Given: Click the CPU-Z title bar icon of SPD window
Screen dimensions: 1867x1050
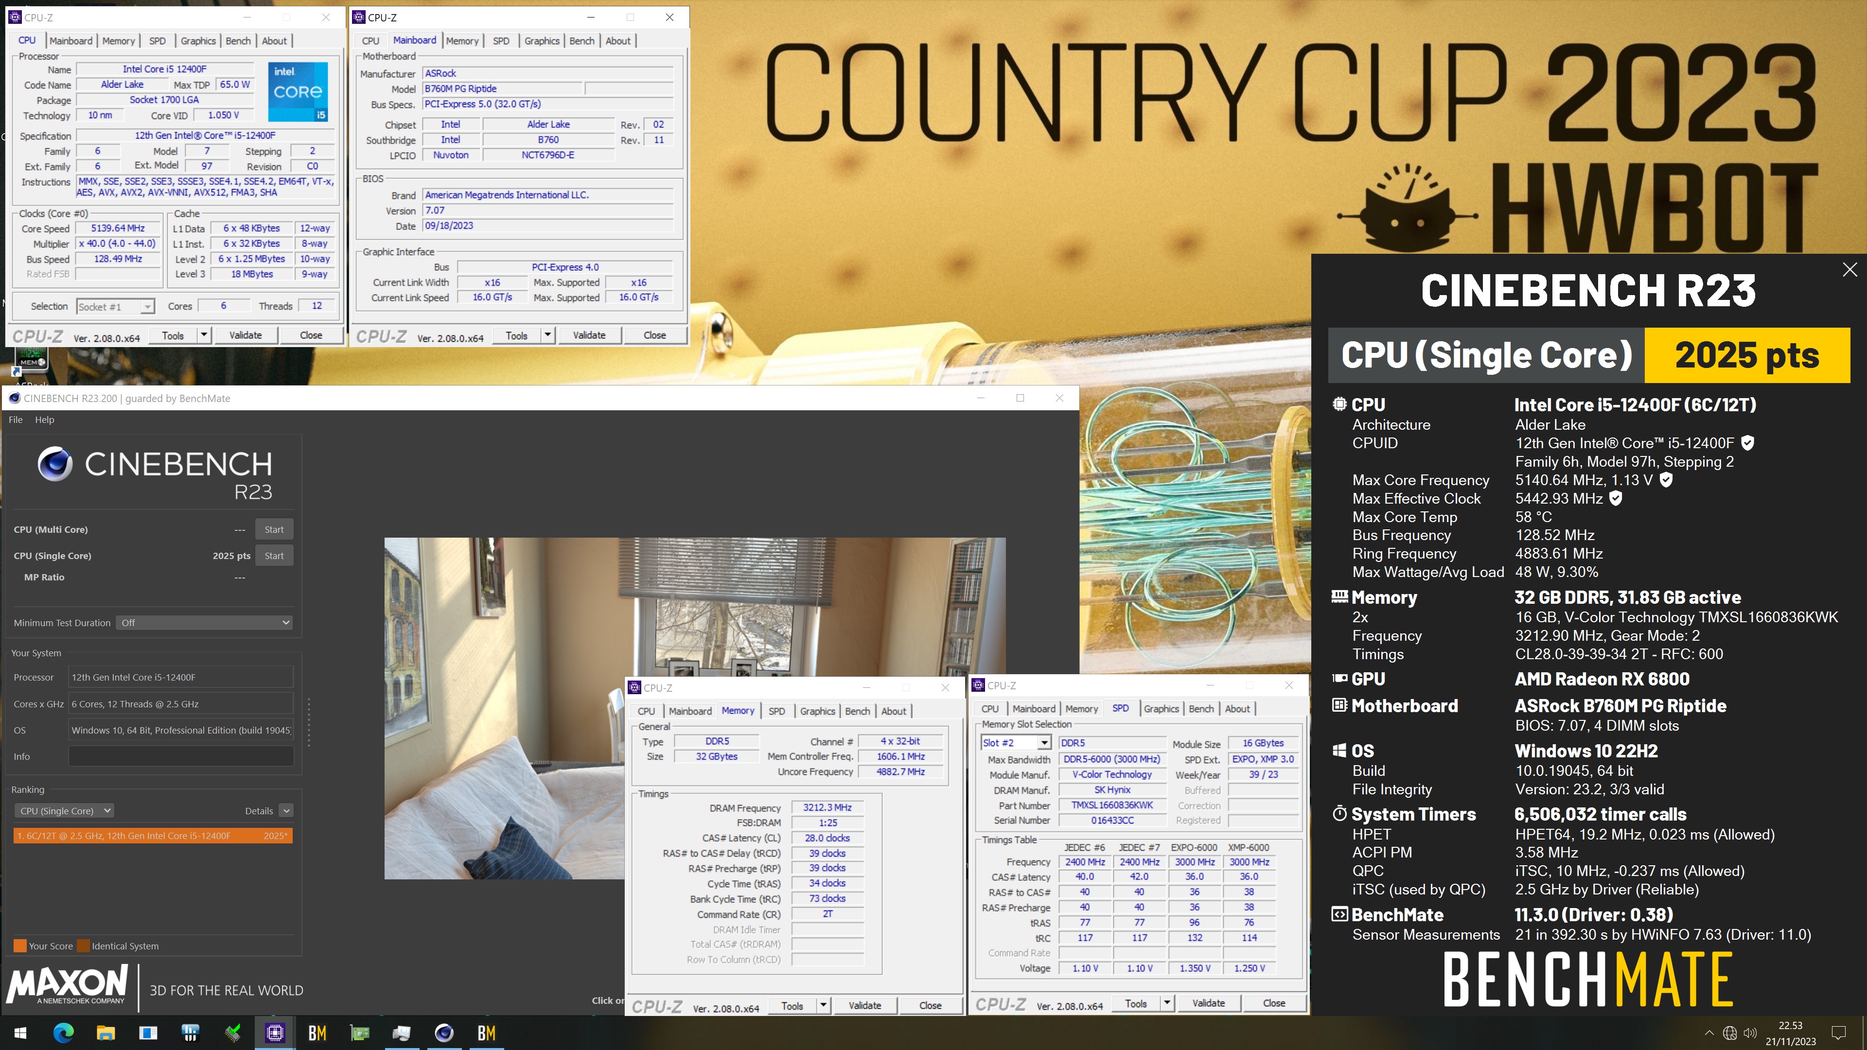Looking at the screenshot, I should click(978, 685).
